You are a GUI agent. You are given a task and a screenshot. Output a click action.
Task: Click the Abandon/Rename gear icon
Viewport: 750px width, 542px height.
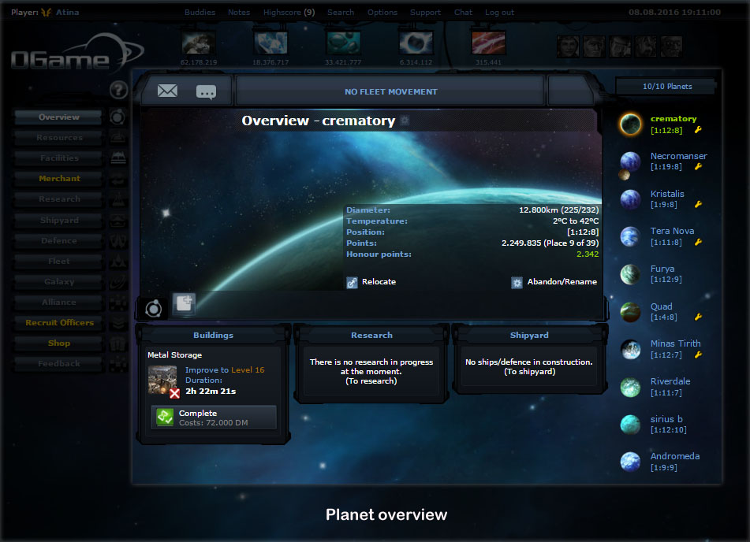tap(517, 283)
